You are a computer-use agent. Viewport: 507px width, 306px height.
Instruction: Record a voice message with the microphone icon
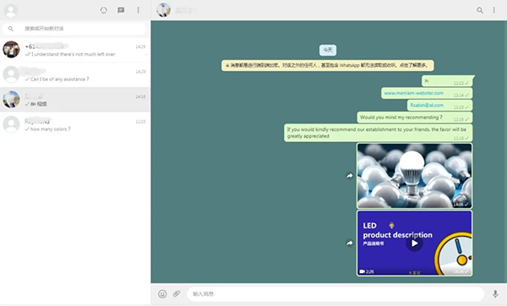(x=495, y=293)
